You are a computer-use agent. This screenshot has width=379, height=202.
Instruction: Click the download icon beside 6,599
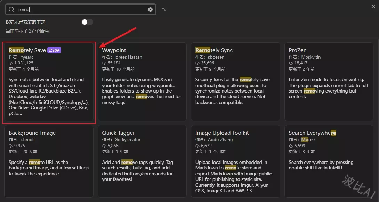click(291, 146)
